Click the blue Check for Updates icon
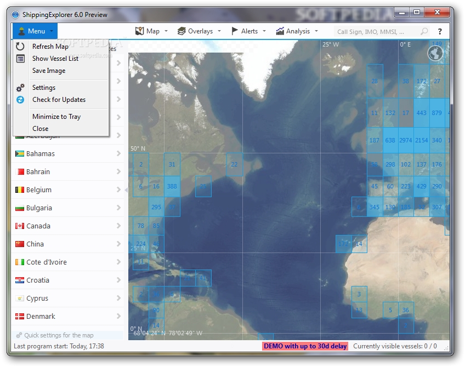The image size is (465, 367). 20,100
